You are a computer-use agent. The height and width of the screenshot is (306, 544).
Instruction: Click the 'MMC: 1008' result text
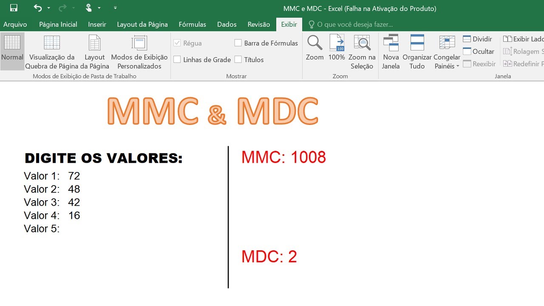(283, 157)
